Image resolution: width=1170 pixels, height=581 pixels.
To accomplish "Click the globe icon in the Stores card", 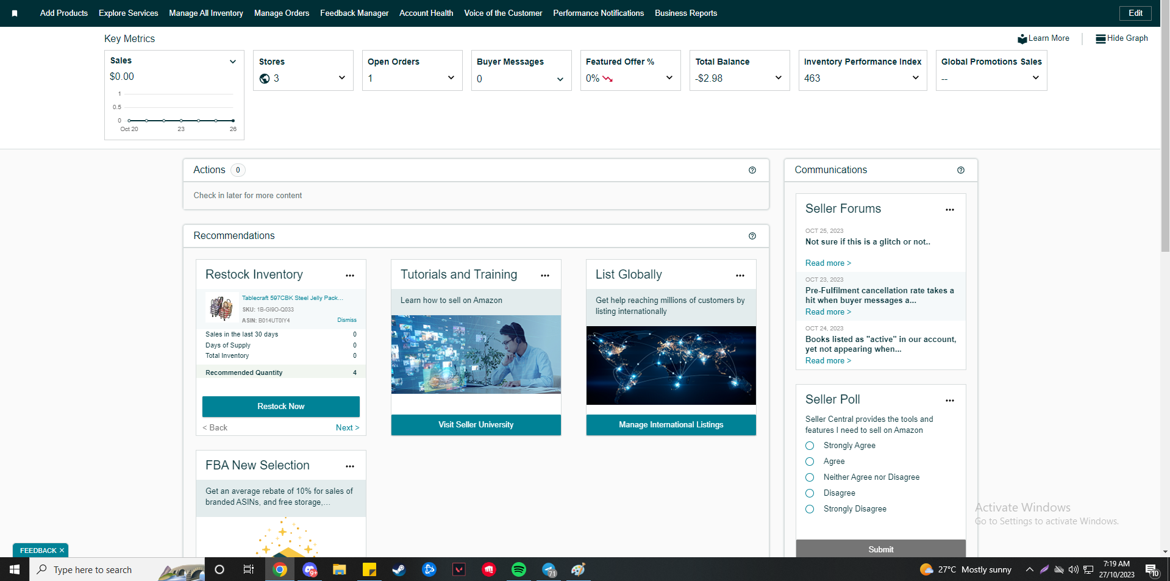I will [x=265, y=79].
